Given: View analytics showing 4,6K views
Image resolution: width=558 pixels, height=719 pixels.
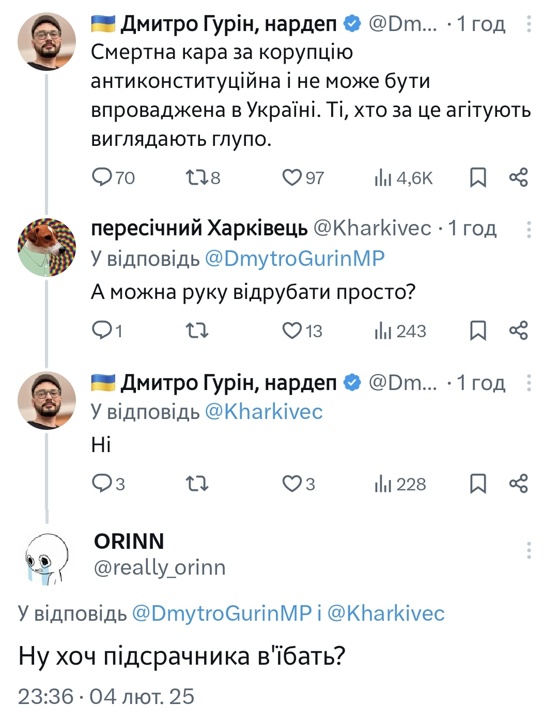Looking at the screenshot, I should [404, 177].
